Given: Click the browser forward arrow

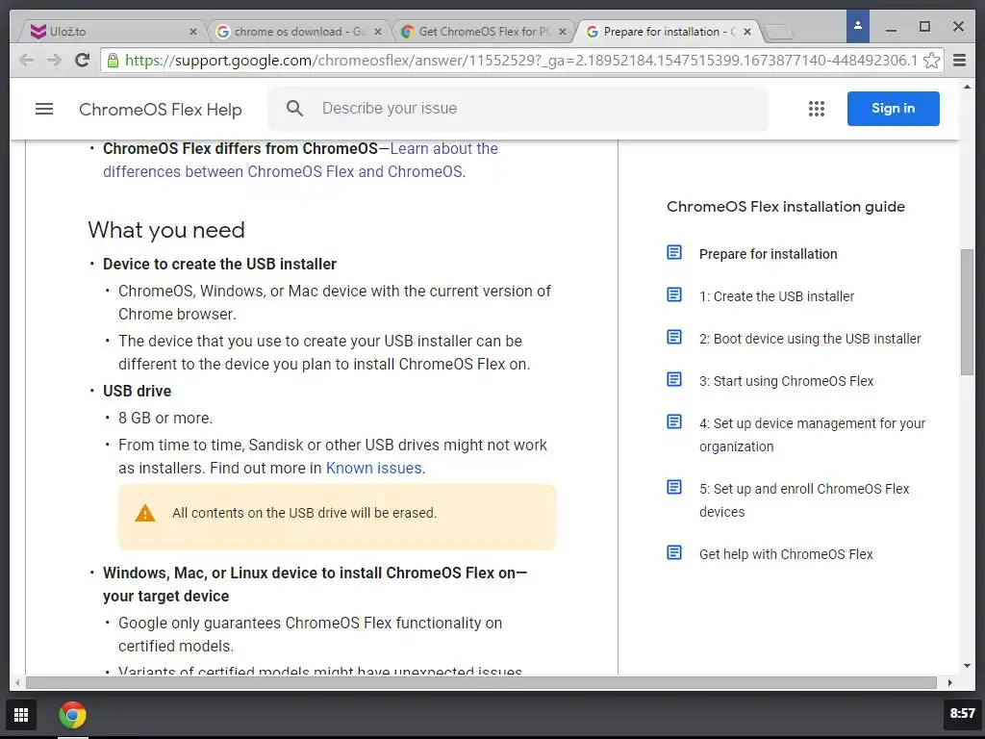Looking at the screenshot, I should click(x=55, y=61).
